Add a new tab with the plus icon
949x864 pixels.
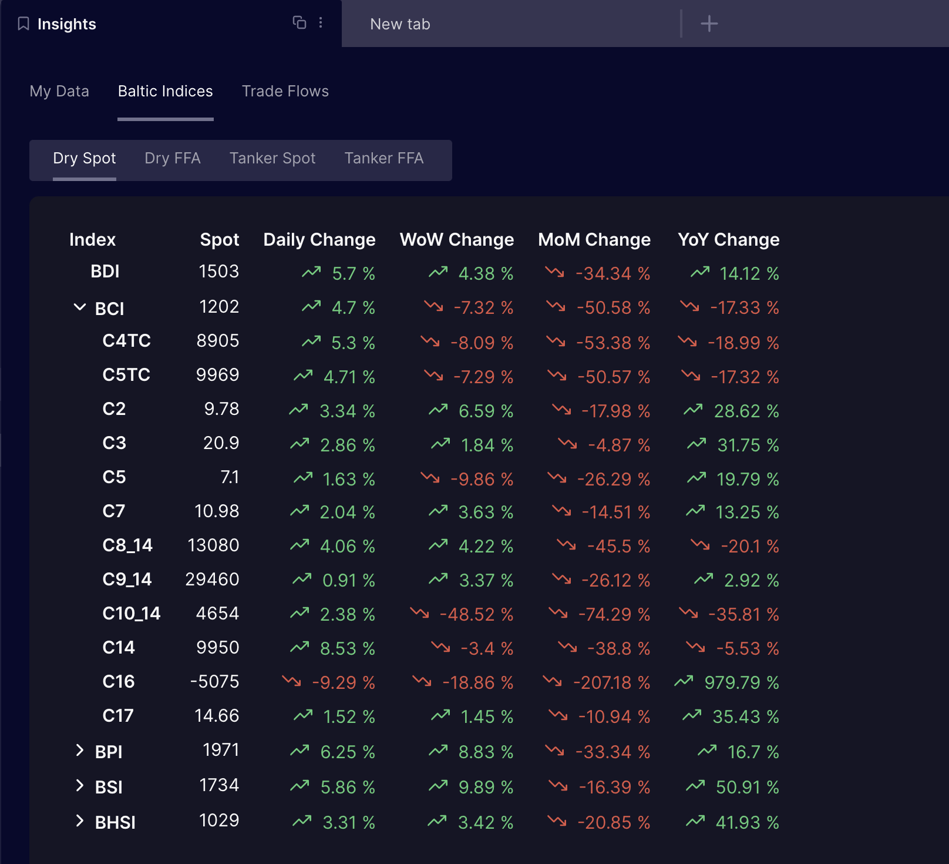pos(709,24)
